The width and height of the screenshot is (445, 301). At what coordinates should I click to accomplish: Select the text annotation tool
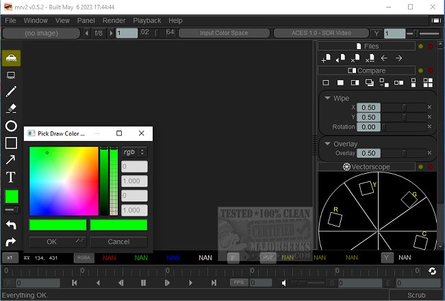tap(11, 177)
